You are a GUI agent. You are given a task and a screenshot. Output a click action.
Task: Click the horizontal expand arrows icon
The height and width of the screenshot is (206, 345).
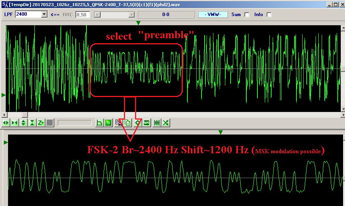pyautogui.click(x=6, y=123)
